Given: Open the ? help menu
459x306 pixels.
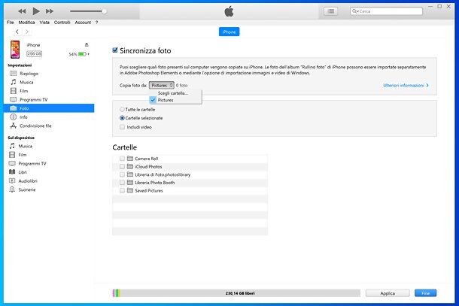Looking at the screenshot, I should [x=96, y=23].
